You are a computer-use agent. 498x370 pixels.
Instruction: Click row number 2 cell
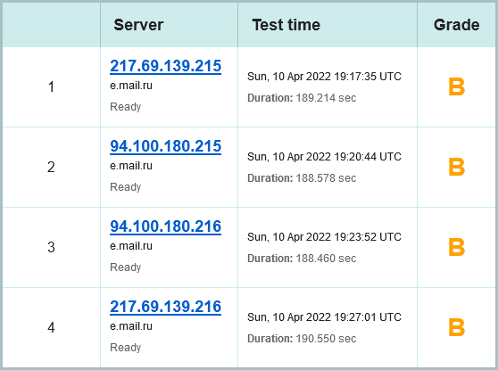click(52, 168)
